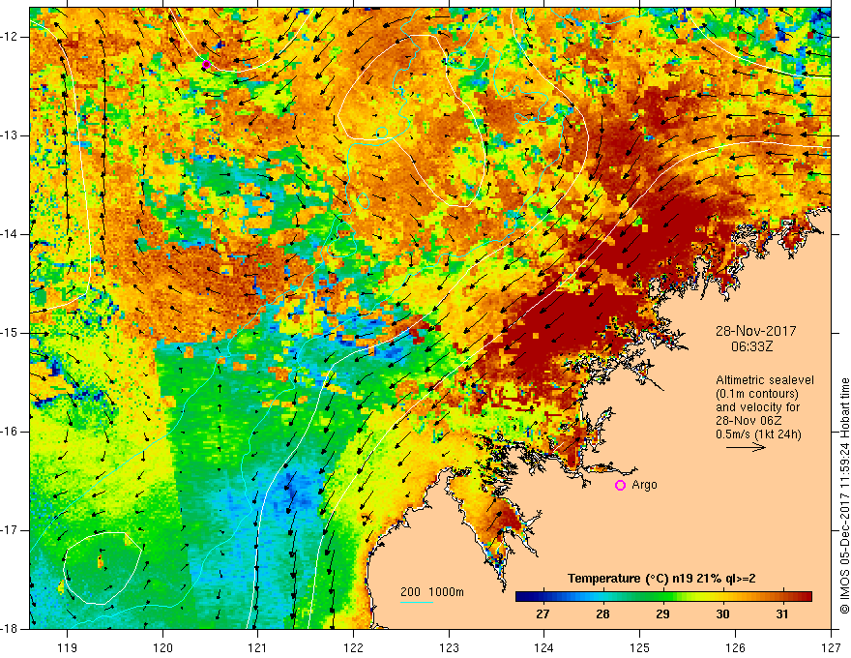Click the 27 label on temperature scale

543,614
